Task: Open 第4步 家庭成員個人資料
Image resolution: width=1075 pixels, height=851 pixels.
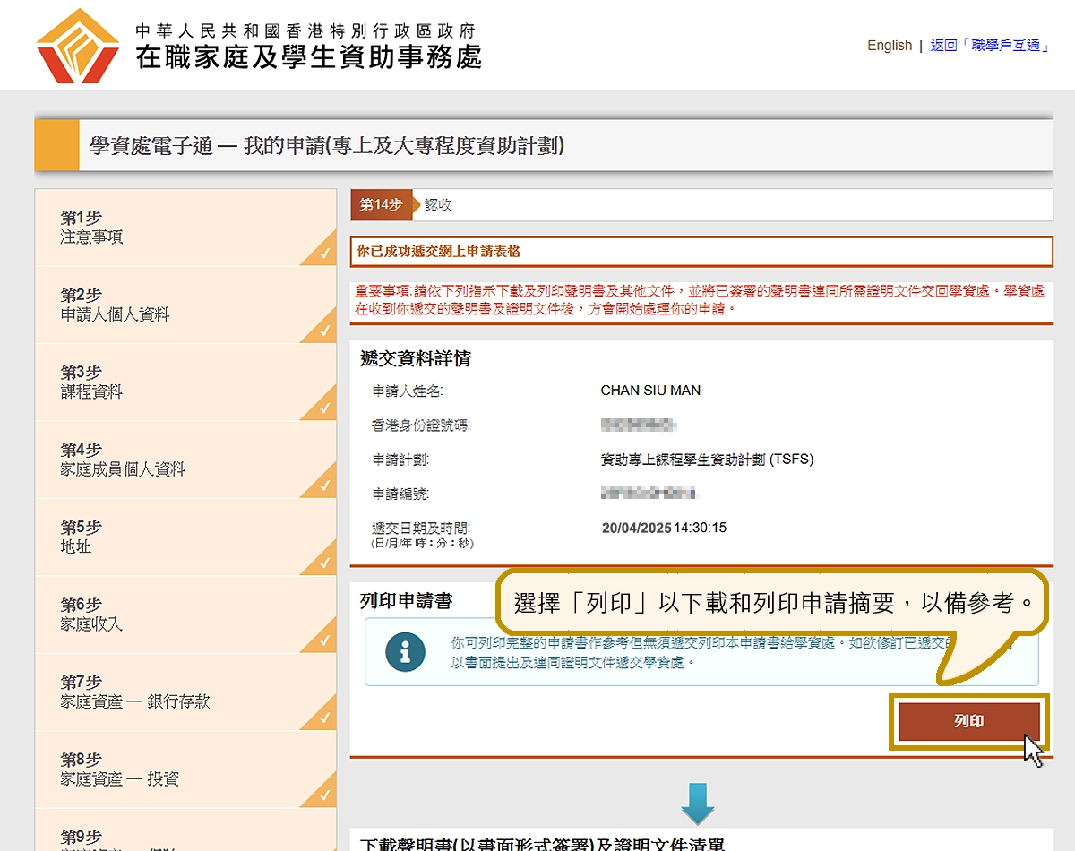Action: (x=185, y=460)
